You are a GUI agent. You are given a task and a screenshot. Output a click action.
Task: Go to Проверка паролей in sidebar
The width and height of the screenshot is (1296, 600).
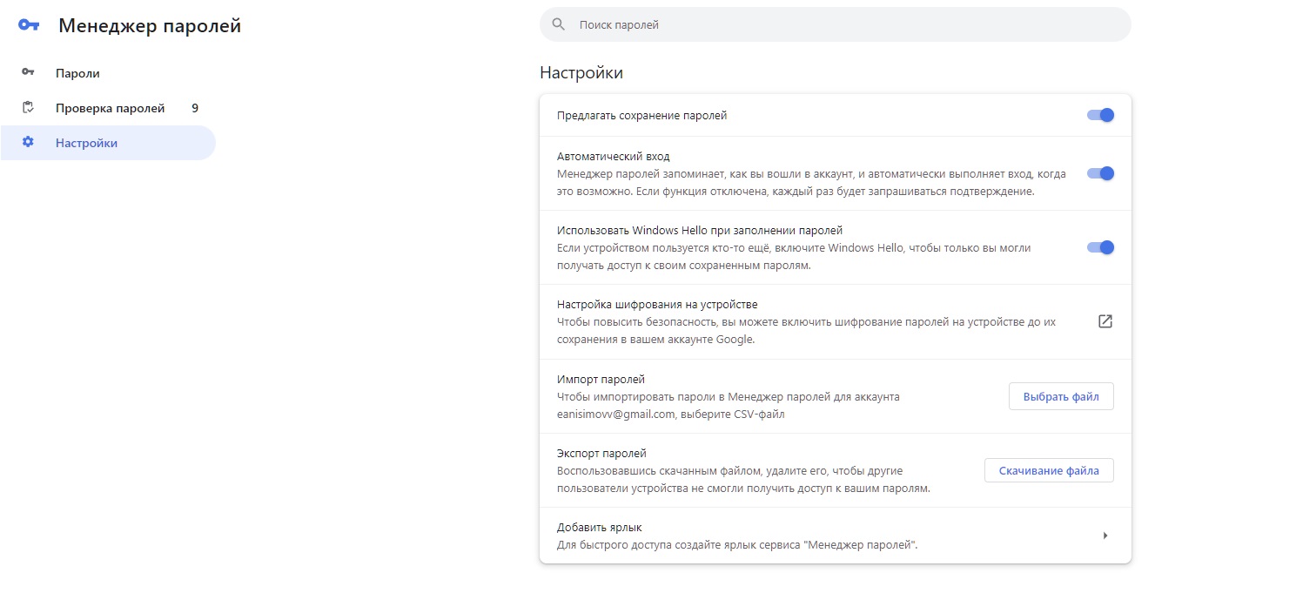(110, 108)
